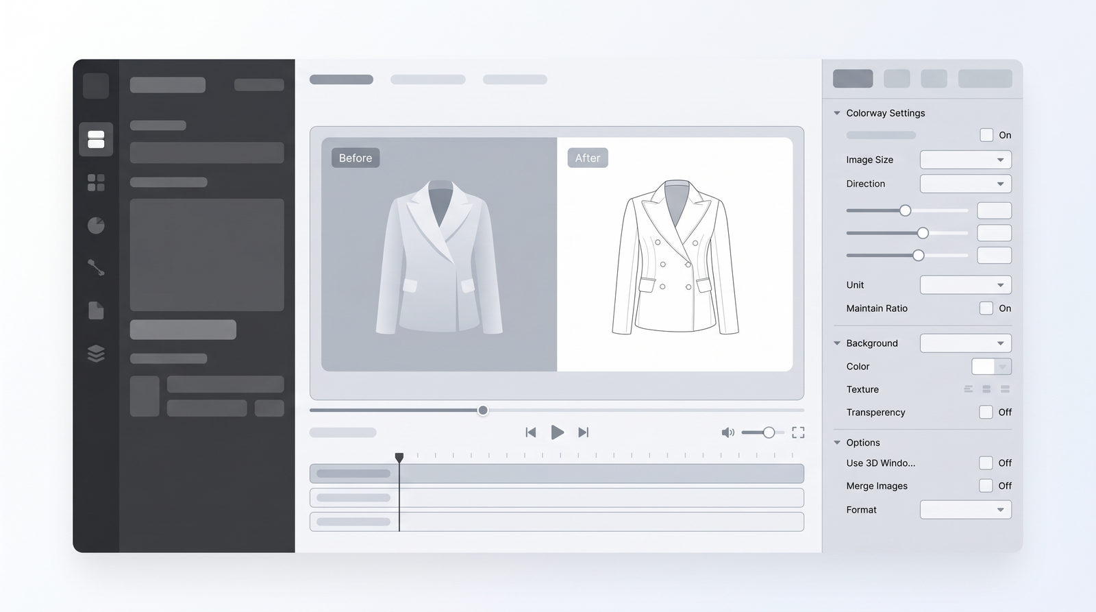
Task: Select the second tab in right panel
Action: 897,78
